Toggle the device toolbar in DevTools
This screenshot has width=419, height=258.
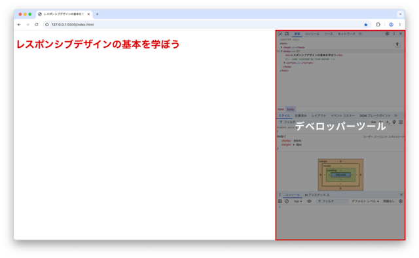pyautogui.click(x=287, y=34)
